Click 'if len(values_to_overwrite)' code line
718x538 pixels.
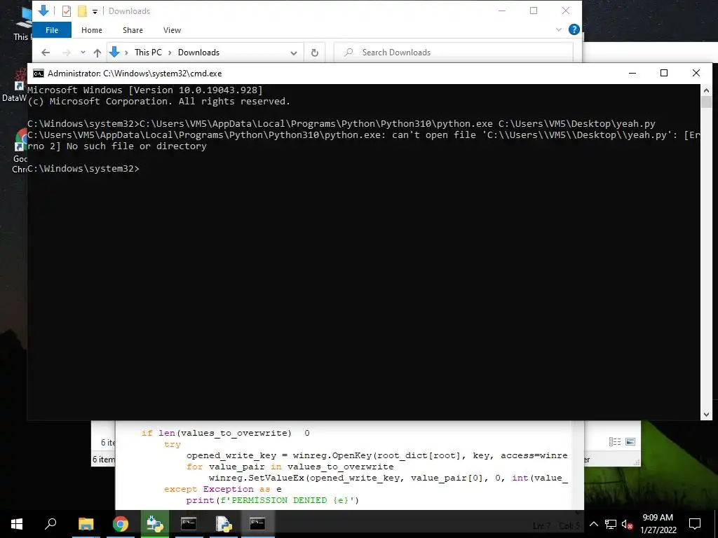pos(226,433)
